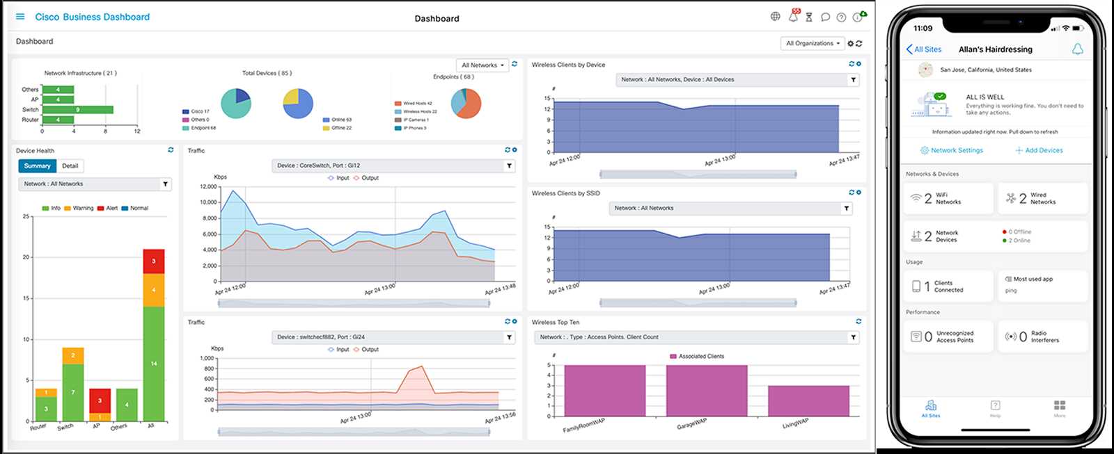Click the time range slider under CoreSwitch Traffic

pos(353,303)
